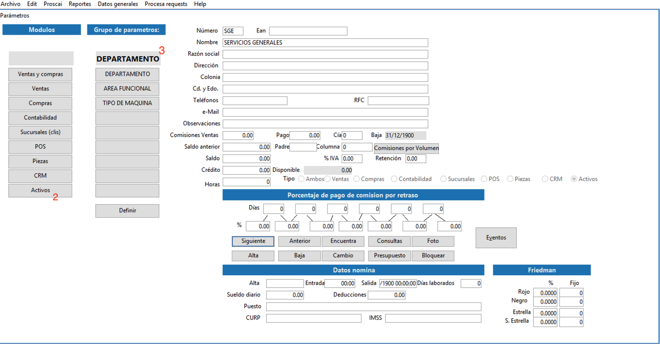Viewport: 660px width, 344px height.
Task: Click the Alta button
Action: pos(253,255)
